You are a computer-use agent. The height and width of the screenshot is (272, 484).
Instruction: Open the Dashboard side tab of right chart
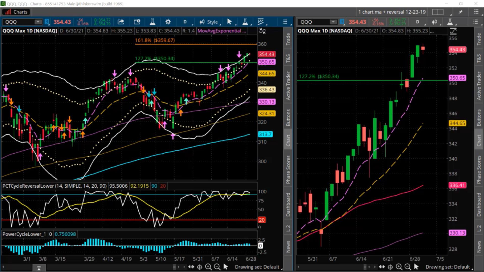tap(479, 205)
